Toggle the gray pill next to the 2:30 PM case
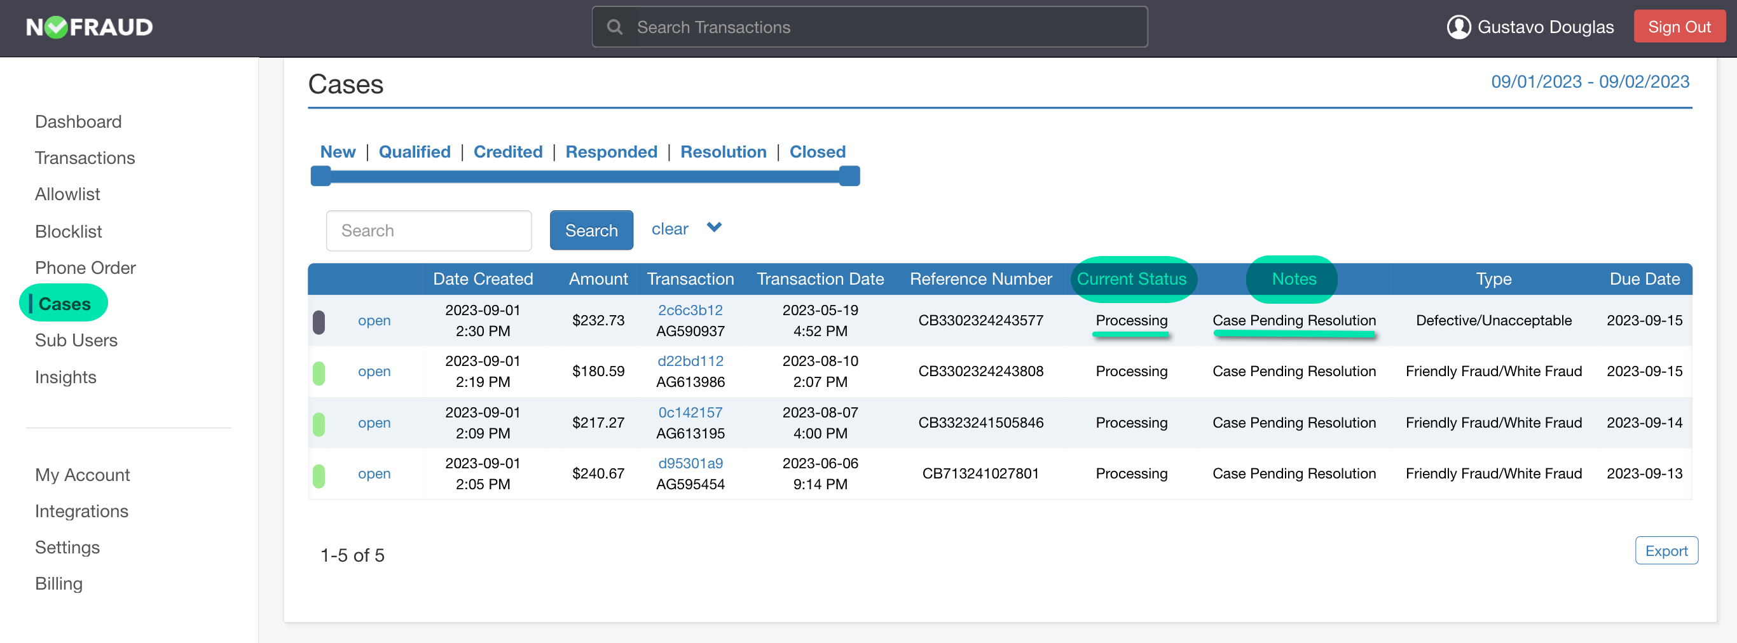The width and height of the screenshot is (1737, 643). [320, 321]
